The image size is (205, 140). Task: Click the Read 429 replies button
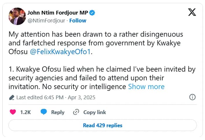[103, 125]
